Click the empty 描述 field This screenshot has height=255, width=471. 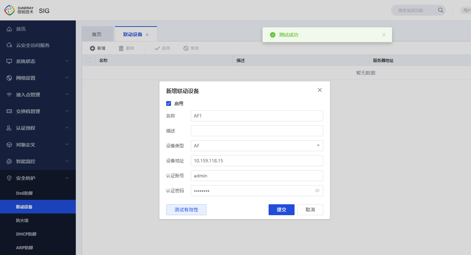pyautogui.click(x=257, y=131)
